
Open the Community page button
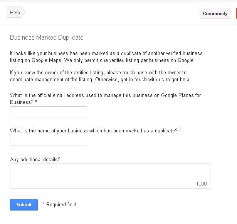click(215, 13)
